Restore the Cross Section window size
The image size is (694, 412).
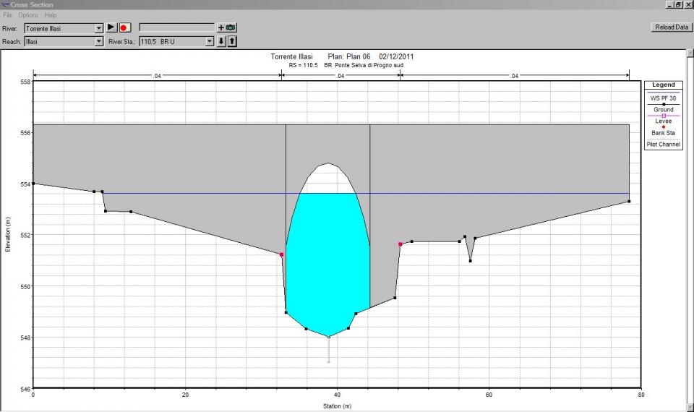coord(678,4)
